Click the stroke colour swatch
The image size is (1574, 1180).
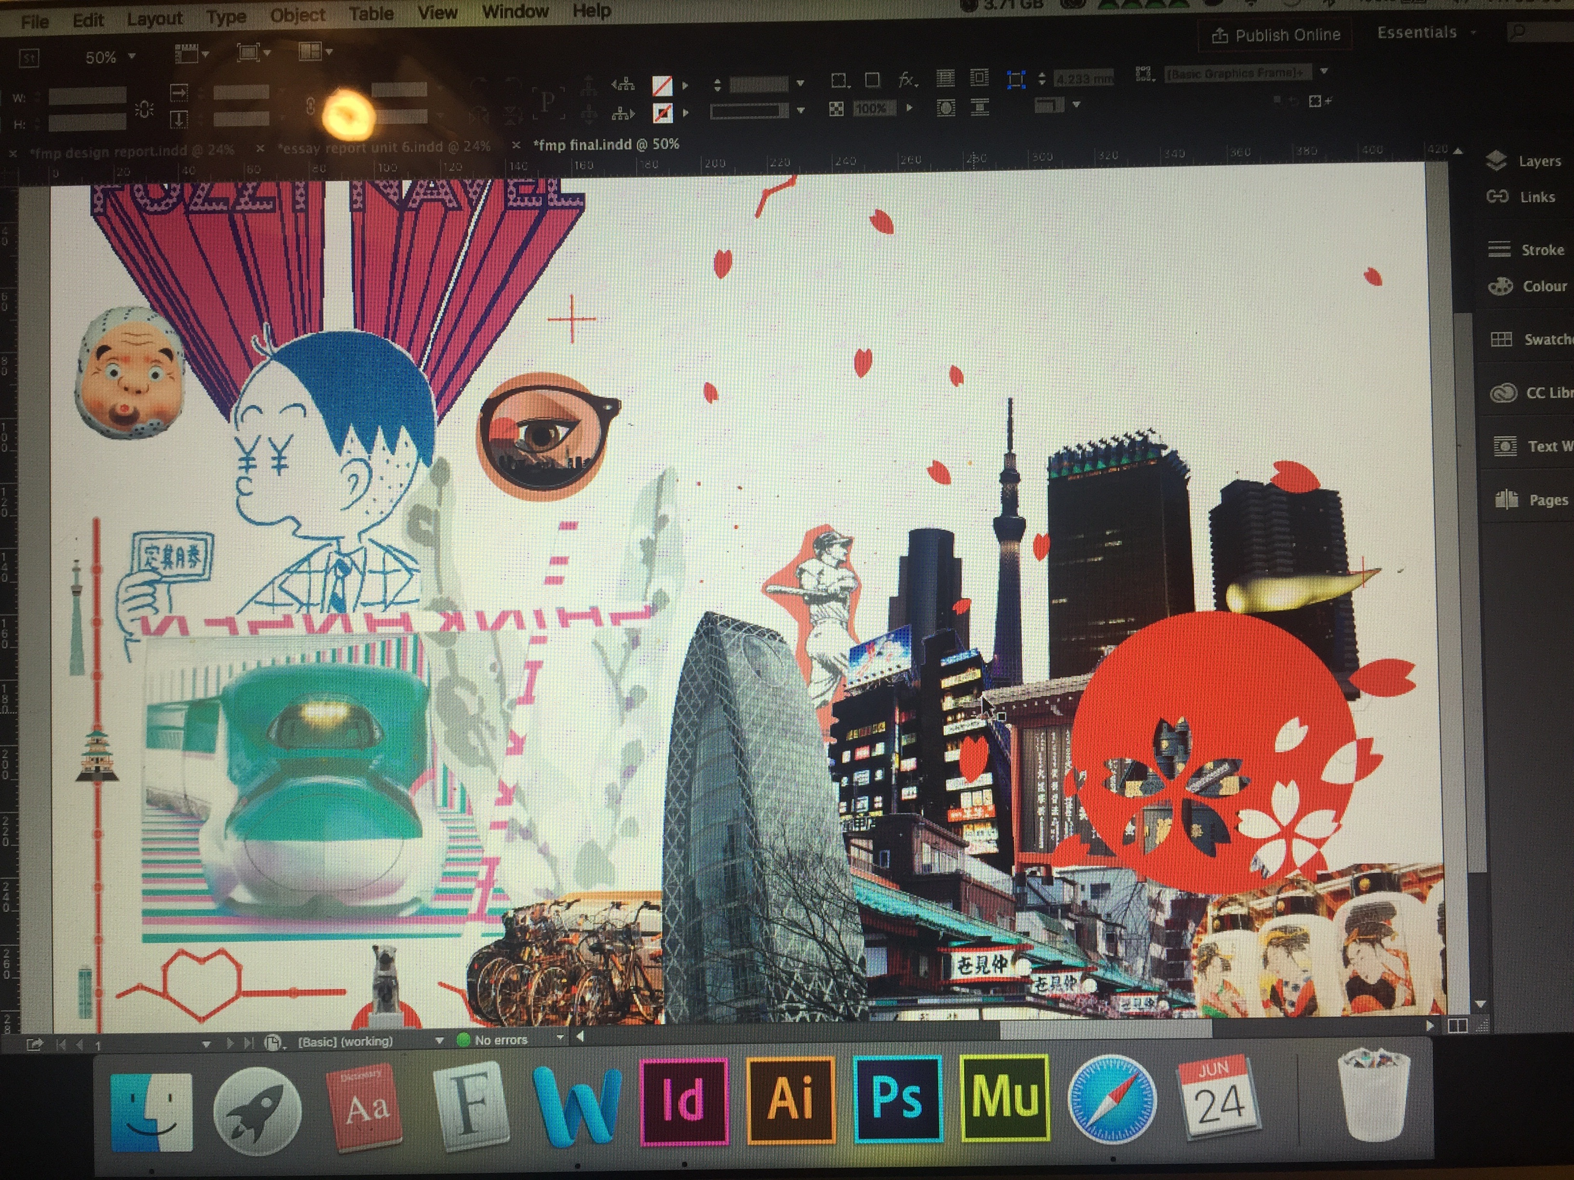pos(663,113)
